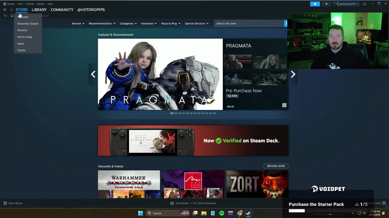Viewport: 389px width, 218px height.
Task: Open the View menu
Action: coord(20,4)
